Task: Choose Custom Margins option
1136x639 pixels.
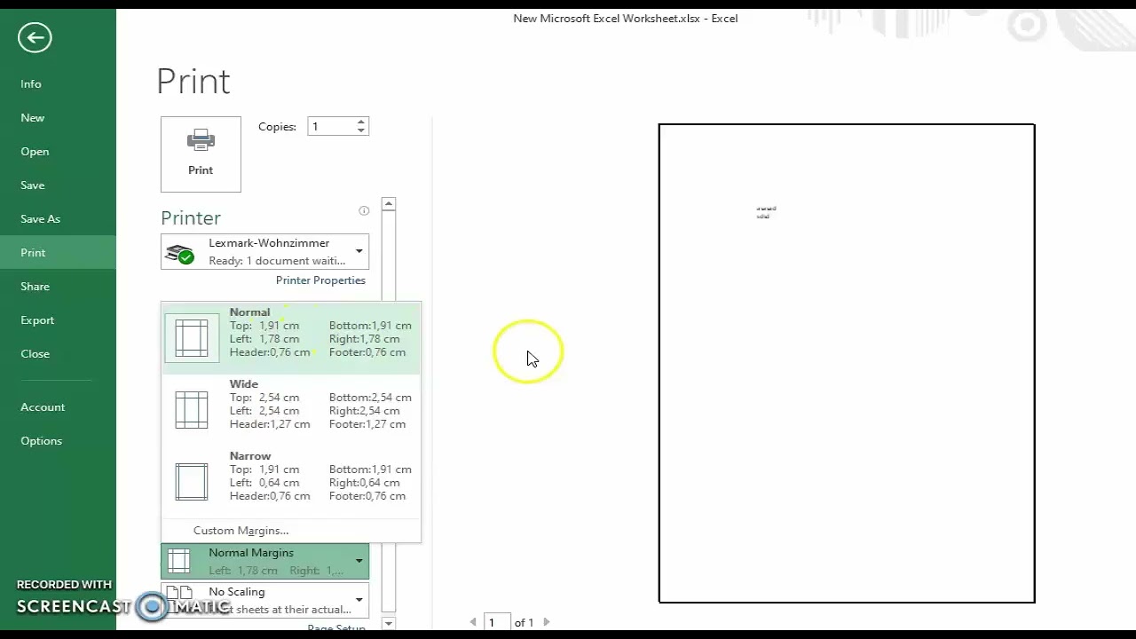Action: pyautogui.click(x=241, y=531)
